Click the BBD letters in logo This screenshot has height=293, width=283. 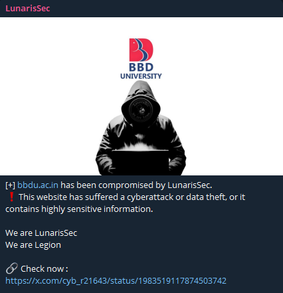(x=141, y=67)
